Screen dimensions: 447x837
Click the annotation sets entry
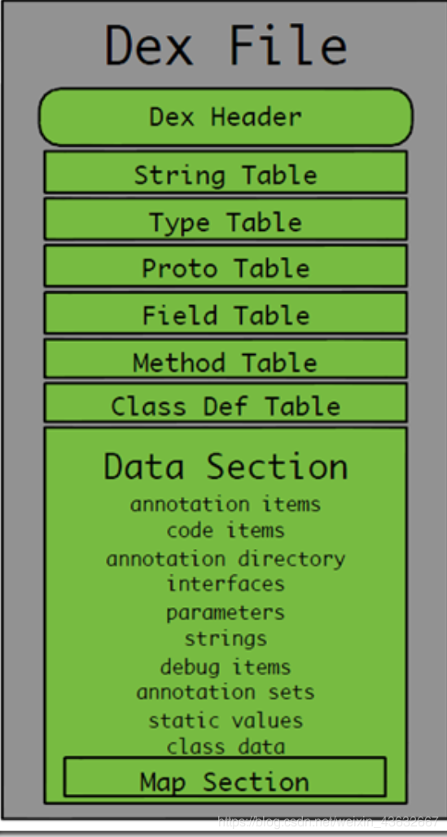[x=226, y=693]
